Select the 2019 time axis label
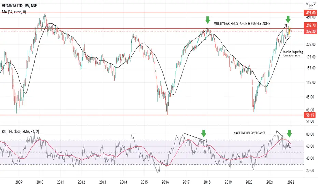318x187 pixels. click(x=228, y=182)
